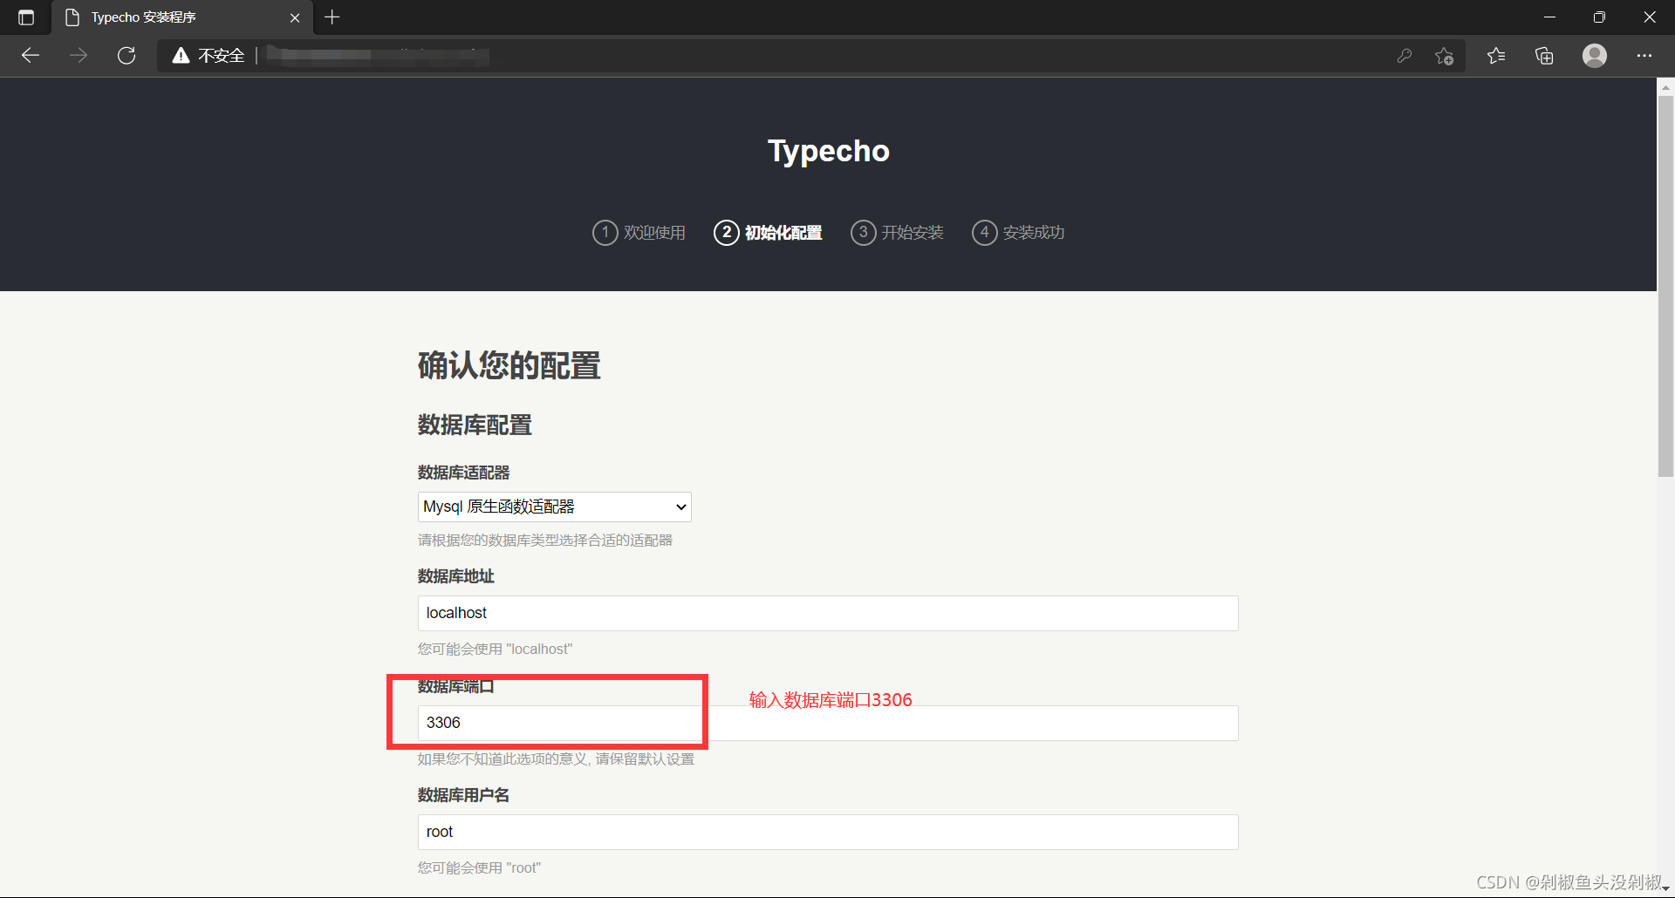Click the 数据库配置 section heading

[475, 425]
